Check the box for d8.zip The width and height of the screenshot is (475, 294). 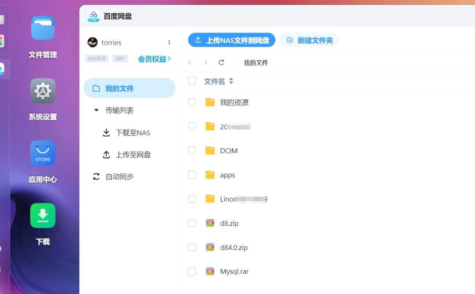click(x=192, y=223)
